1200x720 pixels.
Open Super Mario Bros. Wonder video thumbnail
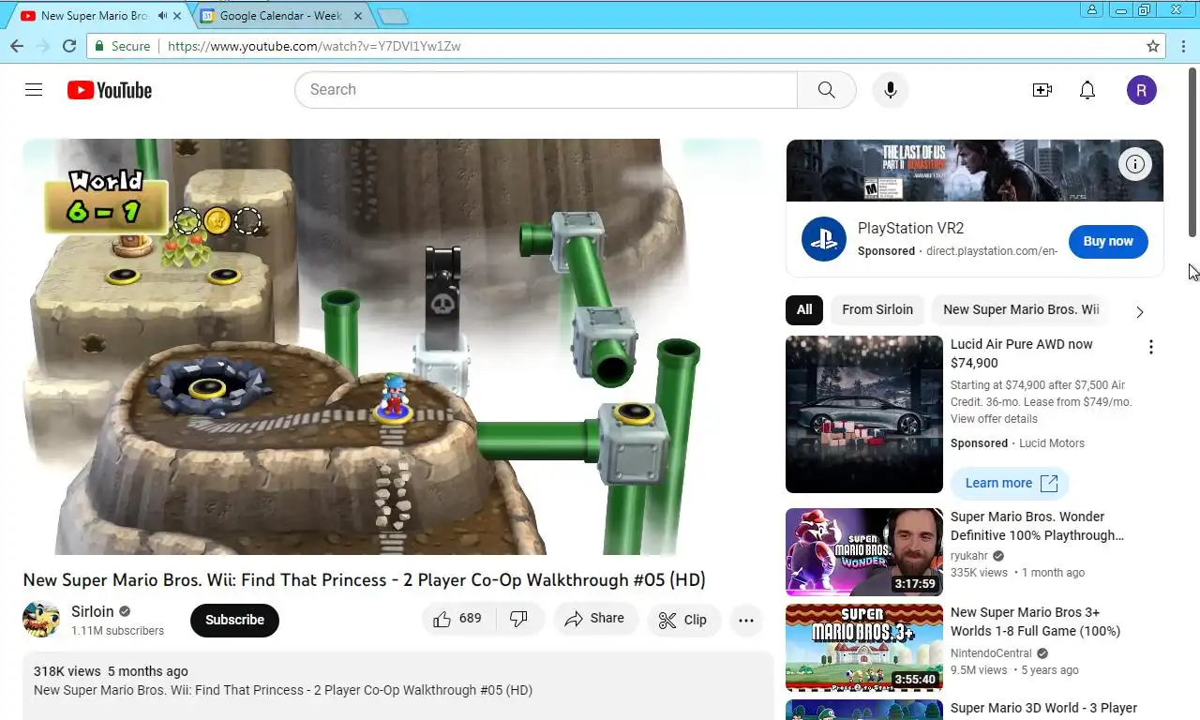point(864,552)
